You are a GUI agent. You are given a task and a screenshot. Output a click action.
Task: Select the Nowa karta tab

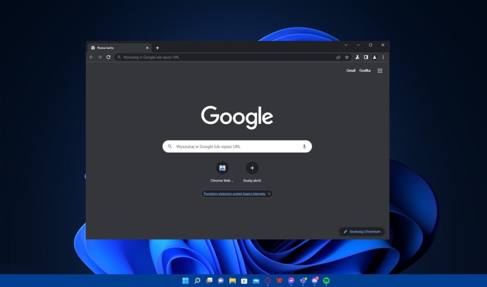[119, 48]
